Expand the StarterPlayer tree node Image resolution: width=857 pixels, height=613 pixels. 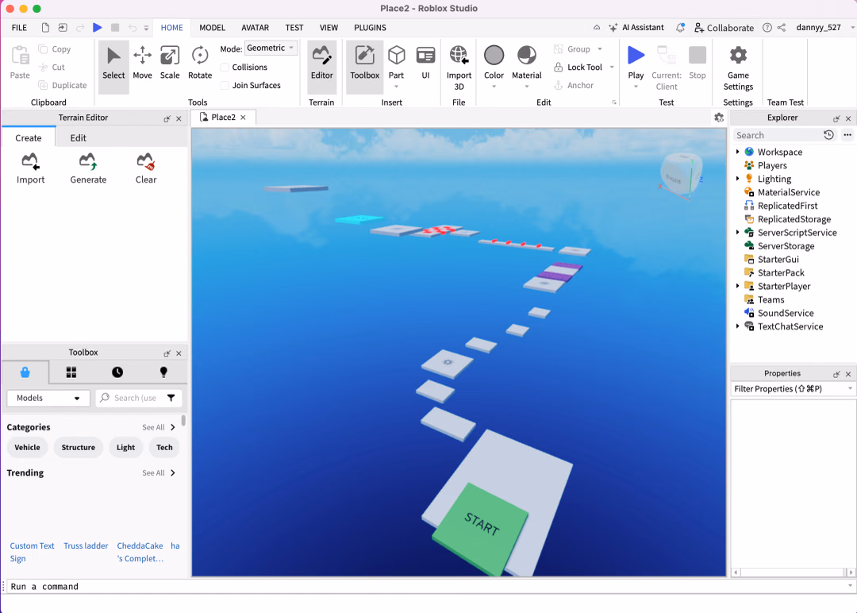pos(738,286)
